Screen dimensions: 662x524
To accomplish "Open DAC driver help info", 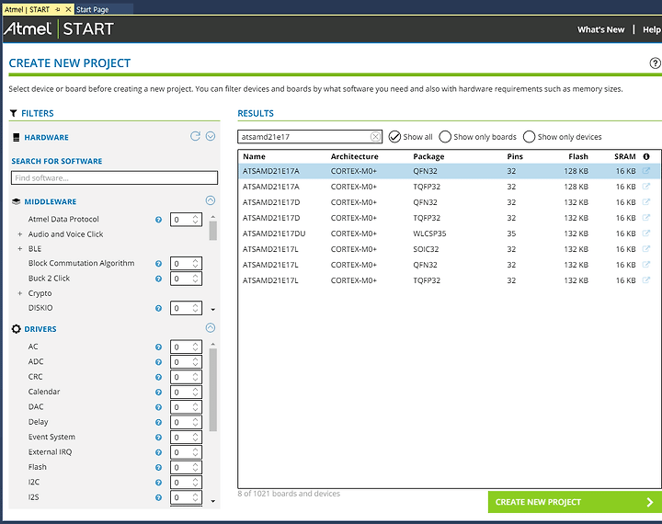I will [158, 407].
